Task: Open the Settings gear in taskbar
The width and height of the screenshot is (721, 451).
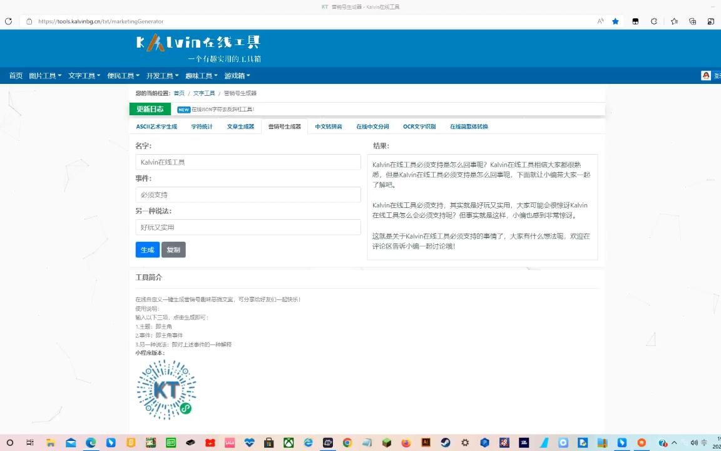Action: tap(465, 443)
